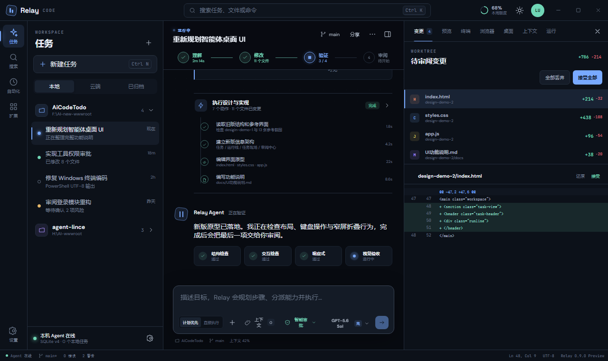
Task: Click the 视觉验收 check card
Action: (369, 256)
